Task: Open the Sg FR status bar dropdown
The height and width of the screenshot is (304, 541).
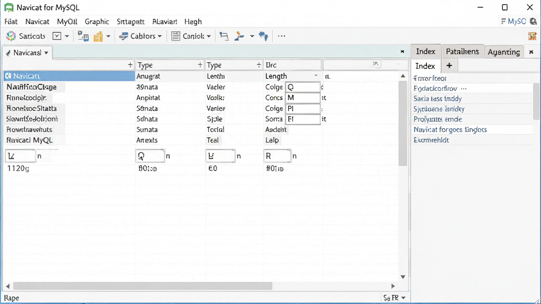Action: [x=394, y=298]
